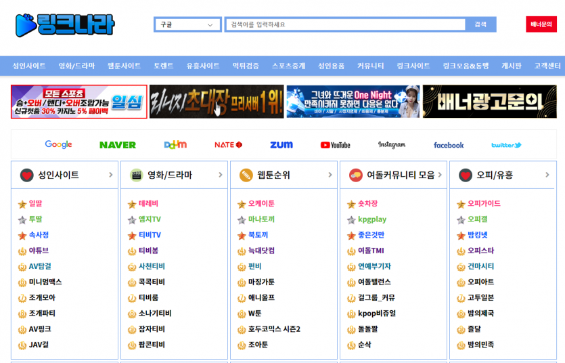The height and width of the screenshot is (363, 565).
Task: Click the 검색 search button
Action: point(480,24)
